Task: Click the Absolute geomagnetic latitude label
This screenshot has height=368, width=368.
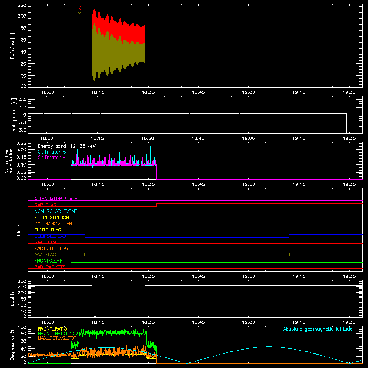Action: (x=318, y=329)
